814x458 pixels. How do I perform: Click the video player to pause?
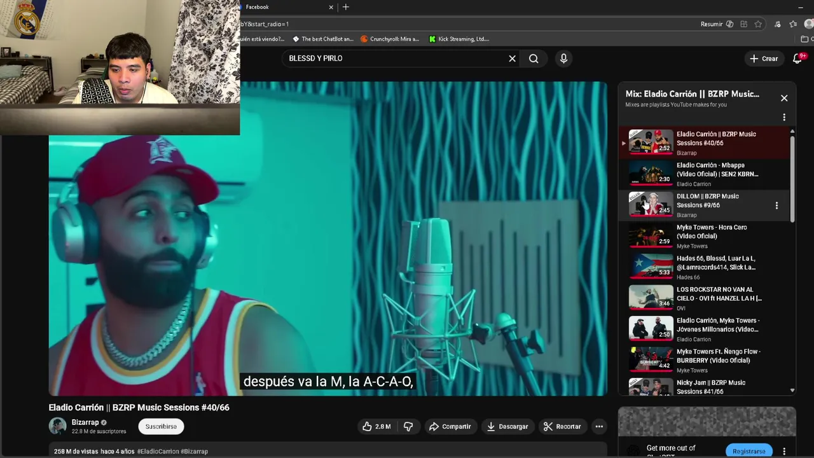tap(328, 239)
